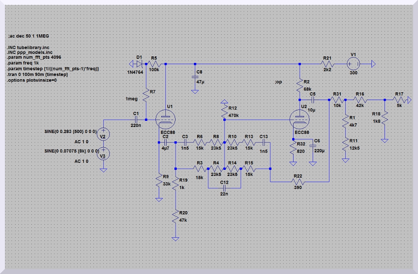Select the V2 sine source symbol
The width and height of the screenshot is (418, 274).
[104, 136]
